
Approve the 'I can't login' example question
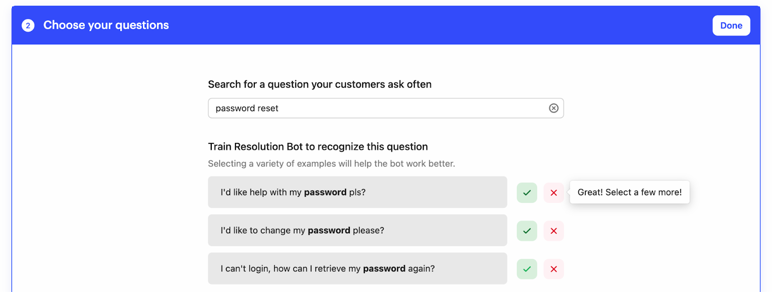(527, 269)
